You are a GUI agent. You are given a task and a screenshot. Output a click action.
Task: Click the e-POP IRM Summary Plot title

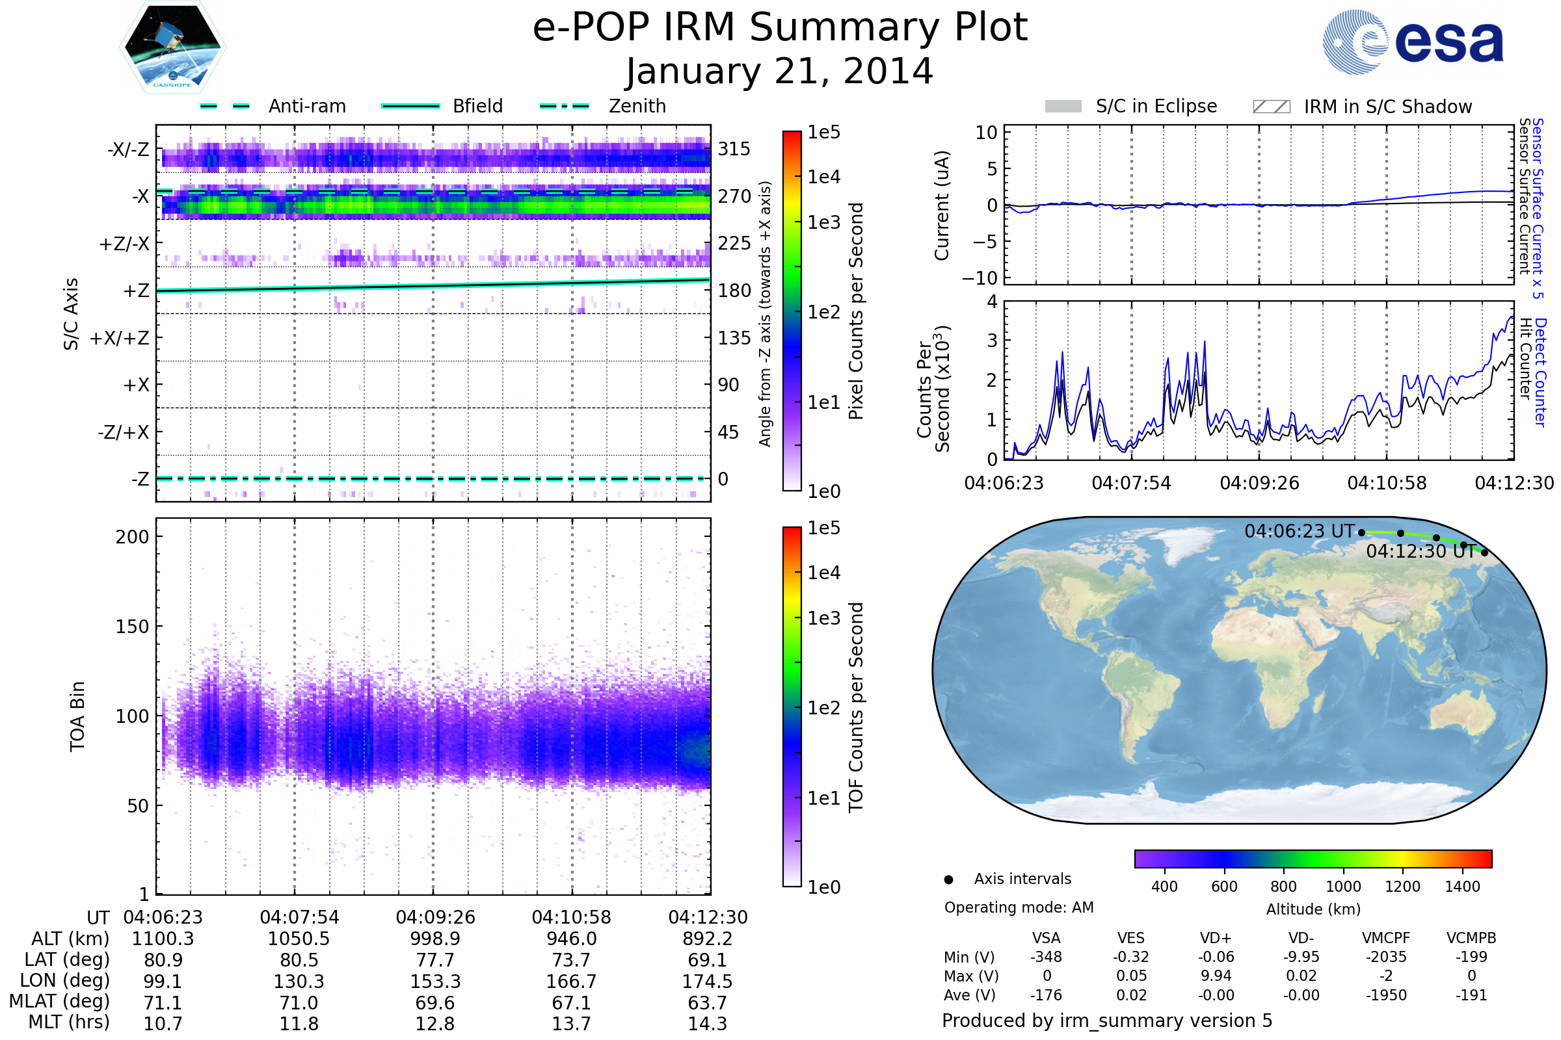[780, 28]
